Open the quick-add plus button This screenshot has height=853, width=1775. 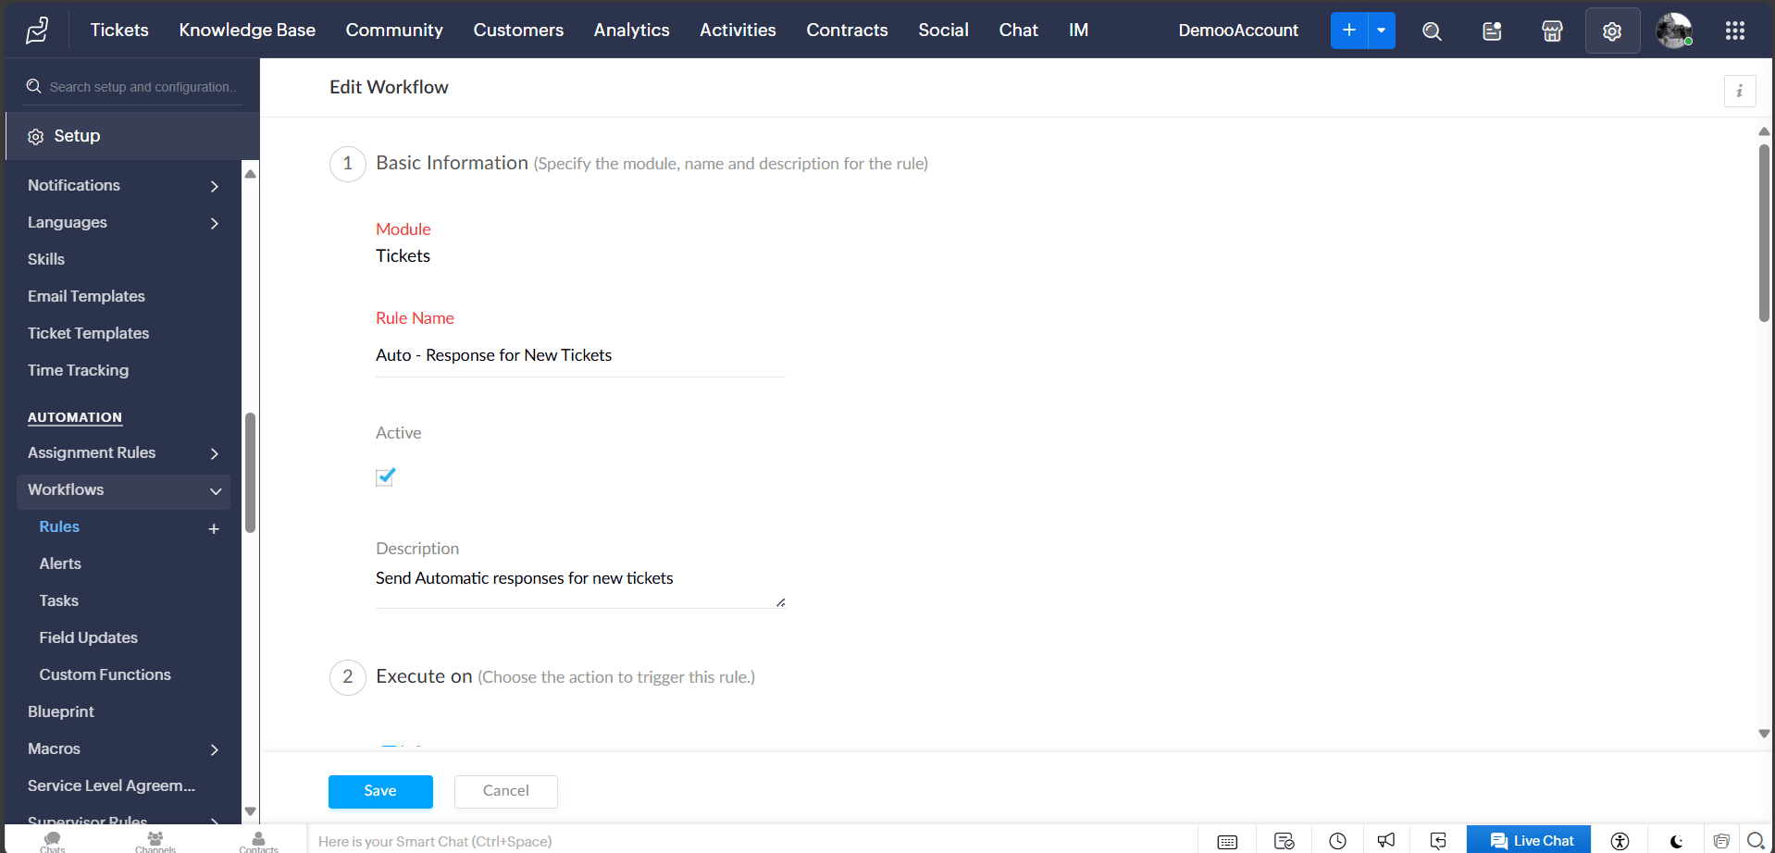1349,31
